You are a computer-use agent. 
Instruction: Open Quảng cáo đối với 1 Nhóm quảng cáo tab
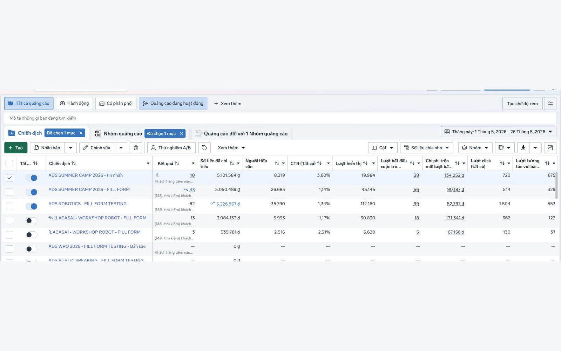tap(242, 133)
